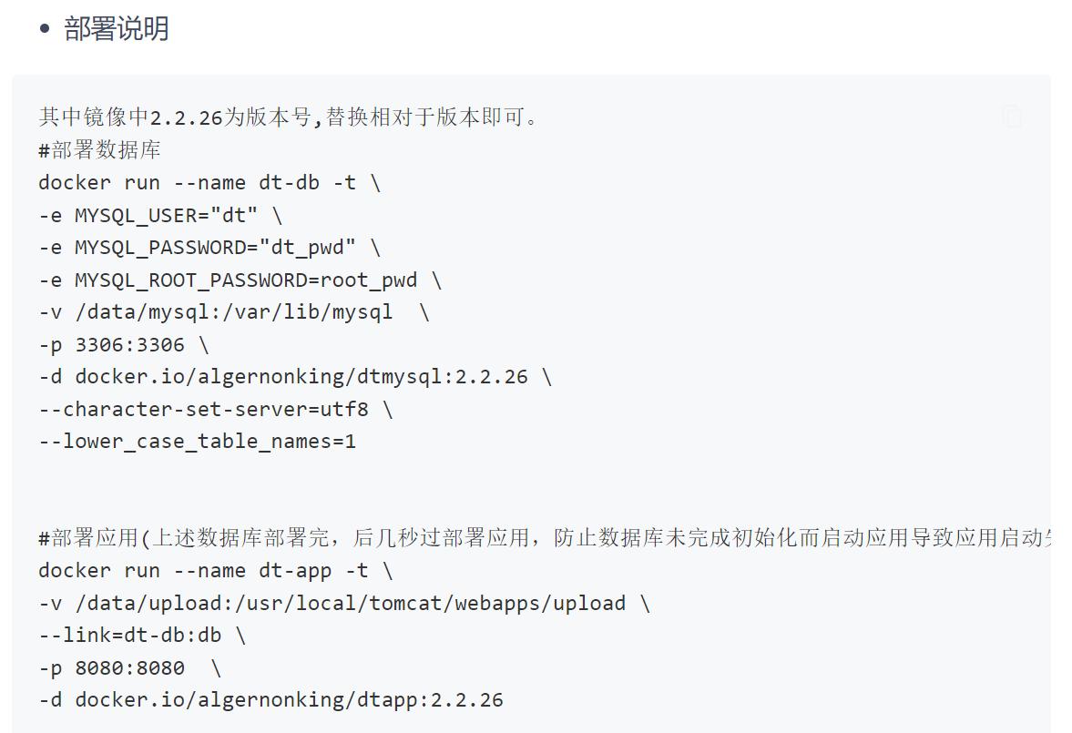Click the MYSQL_PASSWORD="dt_pwd" line
The height and width of the screenshot is (733, 1072).
click(209, 248)
